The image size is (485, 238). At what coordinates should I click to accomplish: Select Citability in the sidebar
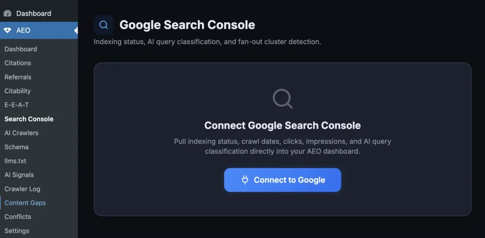18,91
